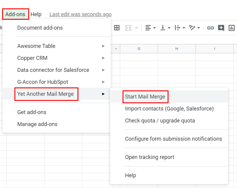Open the column filter dropdown beside column G
The width and height of the screenshot is (237, 188).
[x=116, y=49]
